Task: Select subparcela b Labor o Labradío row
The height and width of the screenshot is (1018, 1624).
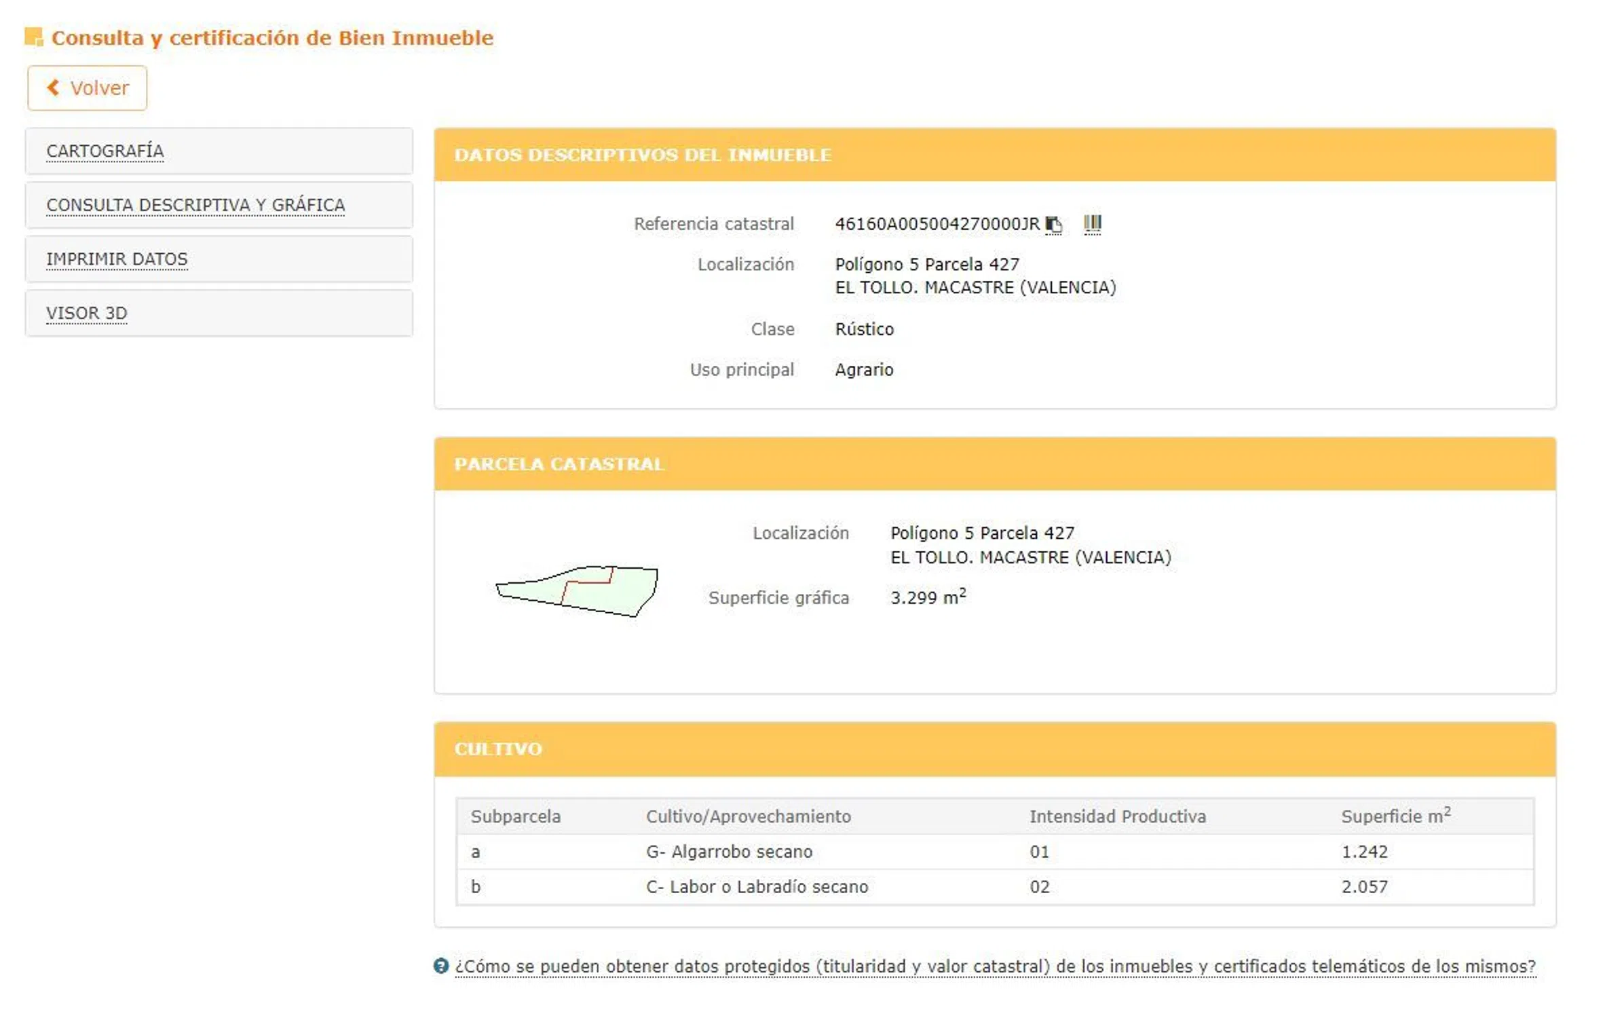Action: (x=757, y=886)
